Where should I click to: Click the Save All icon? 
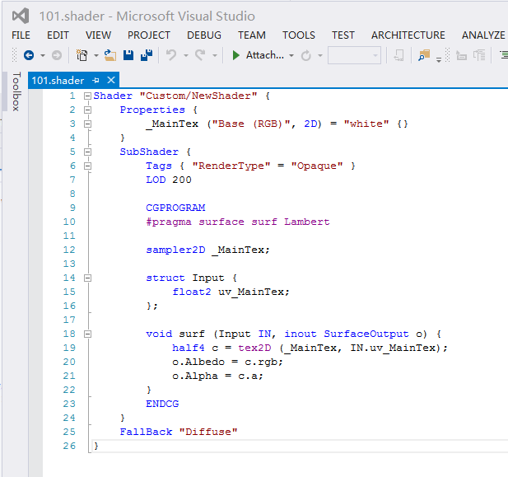click(147, 55)
